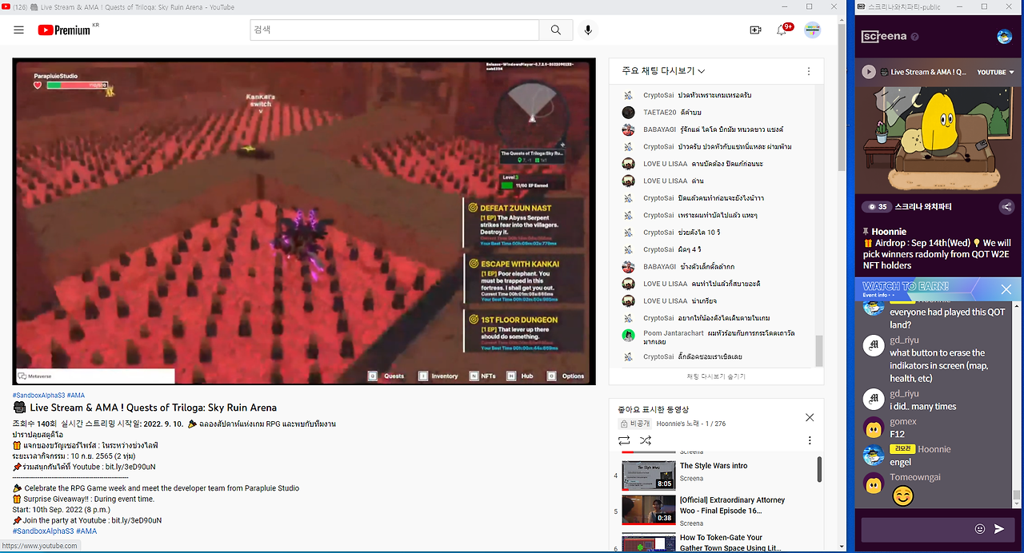Click the pinned Hoonnie Airdrop announcement
This screenshot has width=1024, height=553.
coord(938,249)
